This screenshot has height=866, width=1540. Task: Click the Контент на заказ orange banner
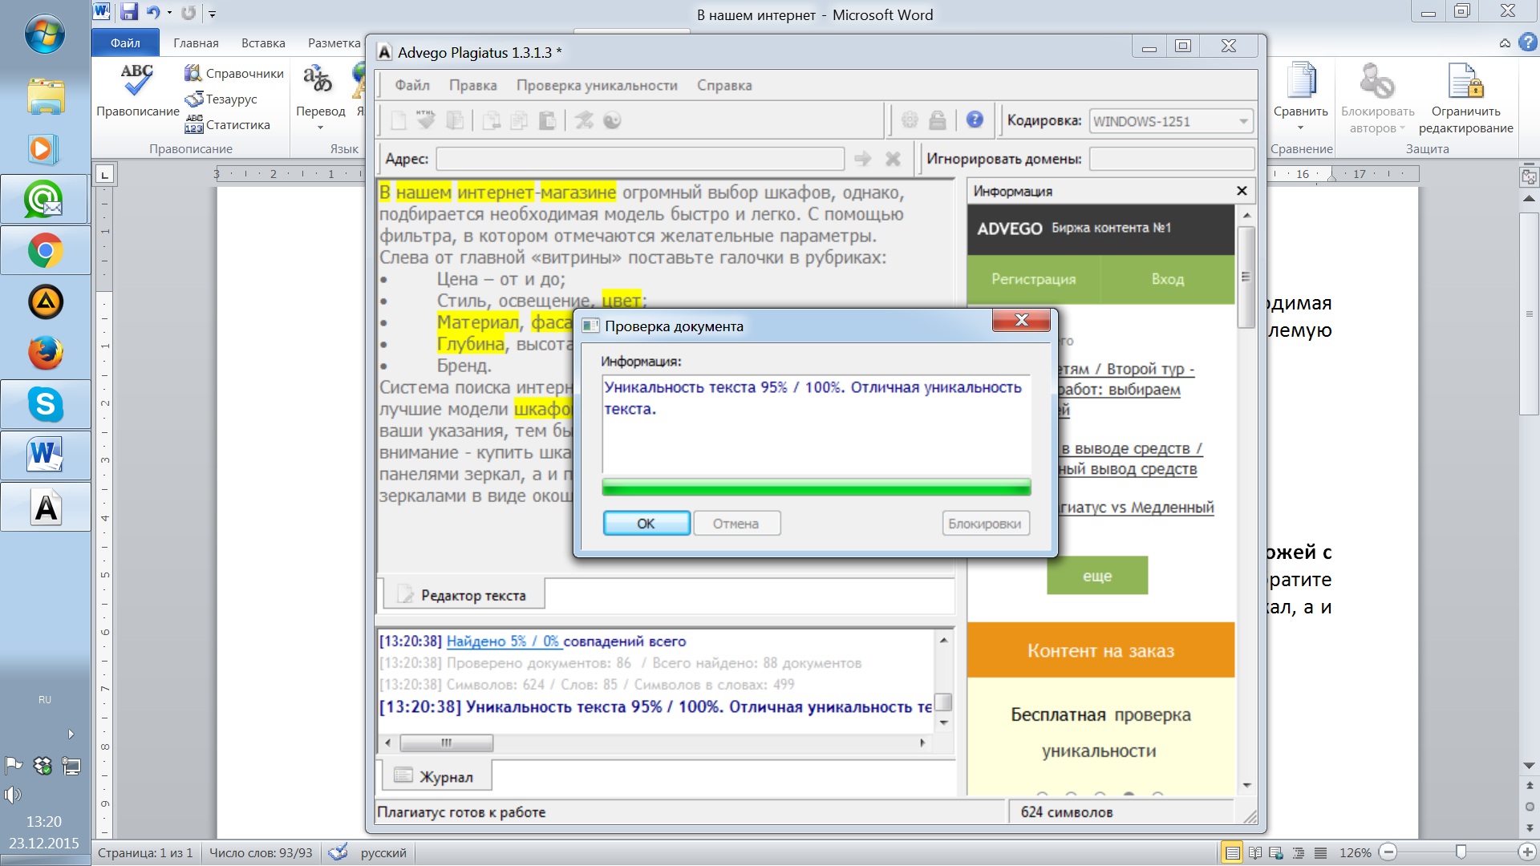click(1100, 650)
